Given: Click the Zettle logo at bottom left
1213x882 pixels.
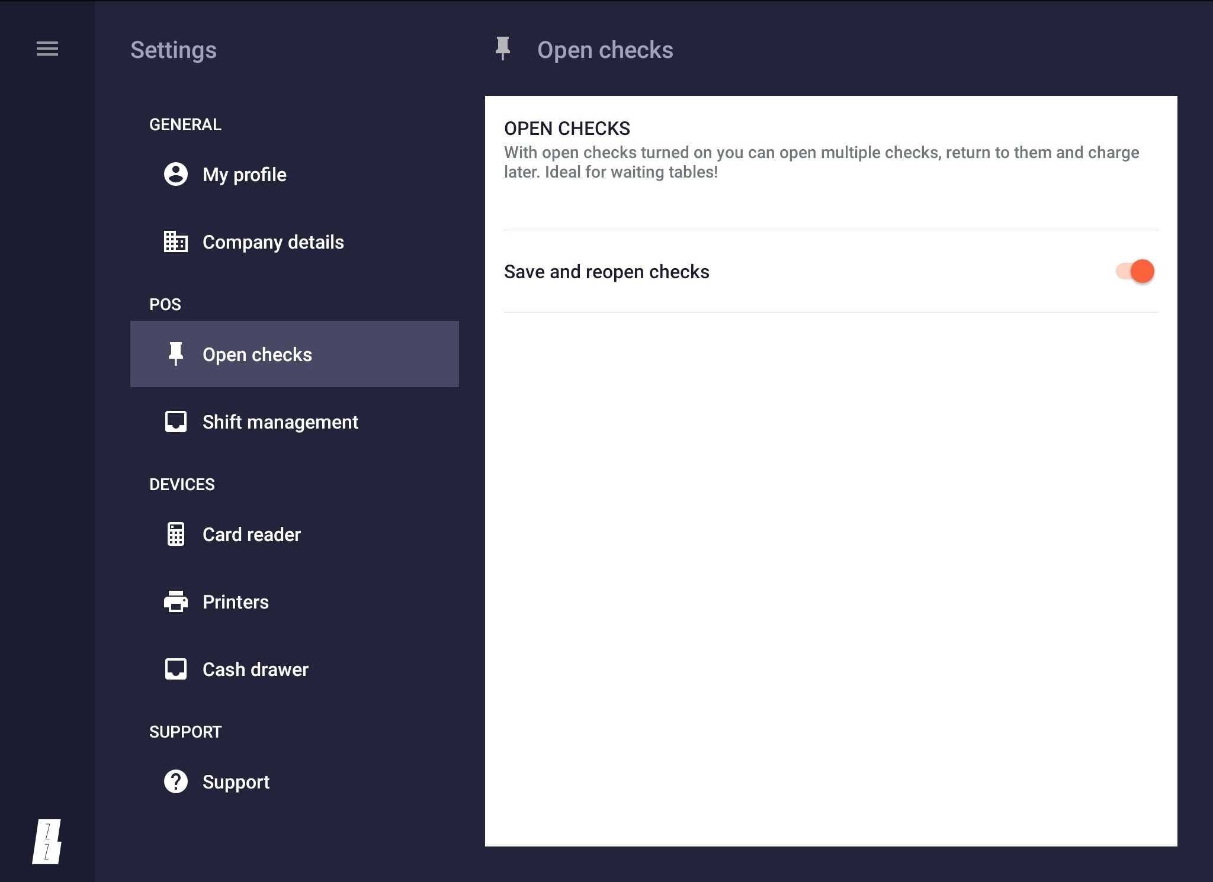Looking at the screenshot, I should click(x=47, y=842).
